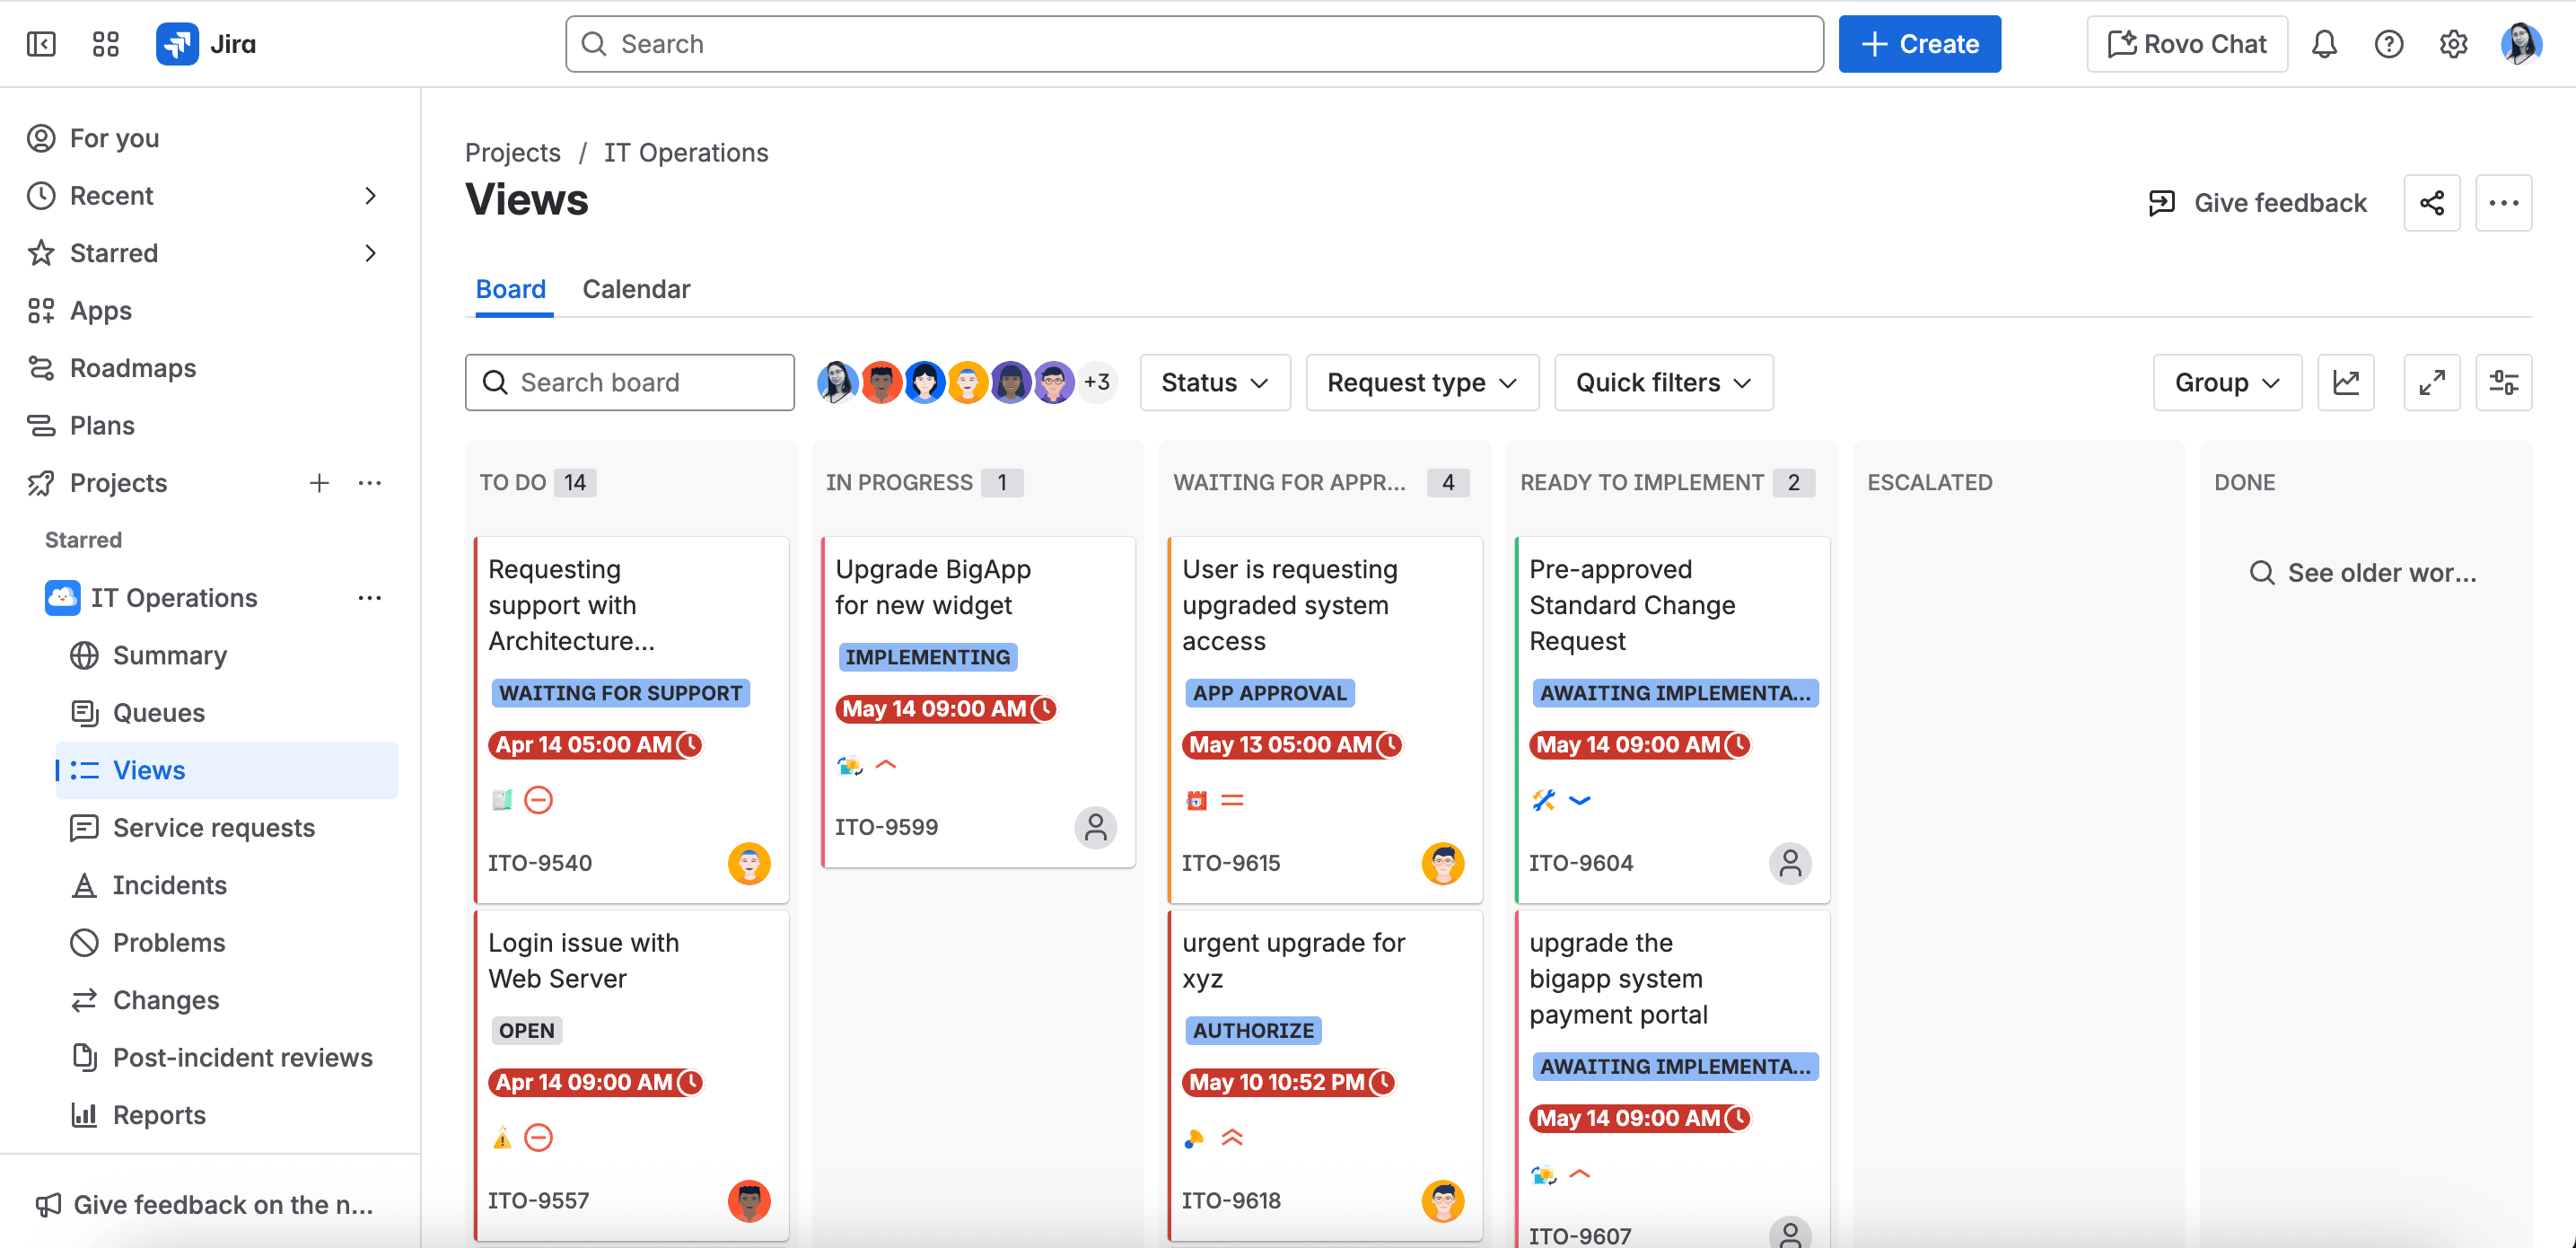Click the share icon button

coord(2431,203)
